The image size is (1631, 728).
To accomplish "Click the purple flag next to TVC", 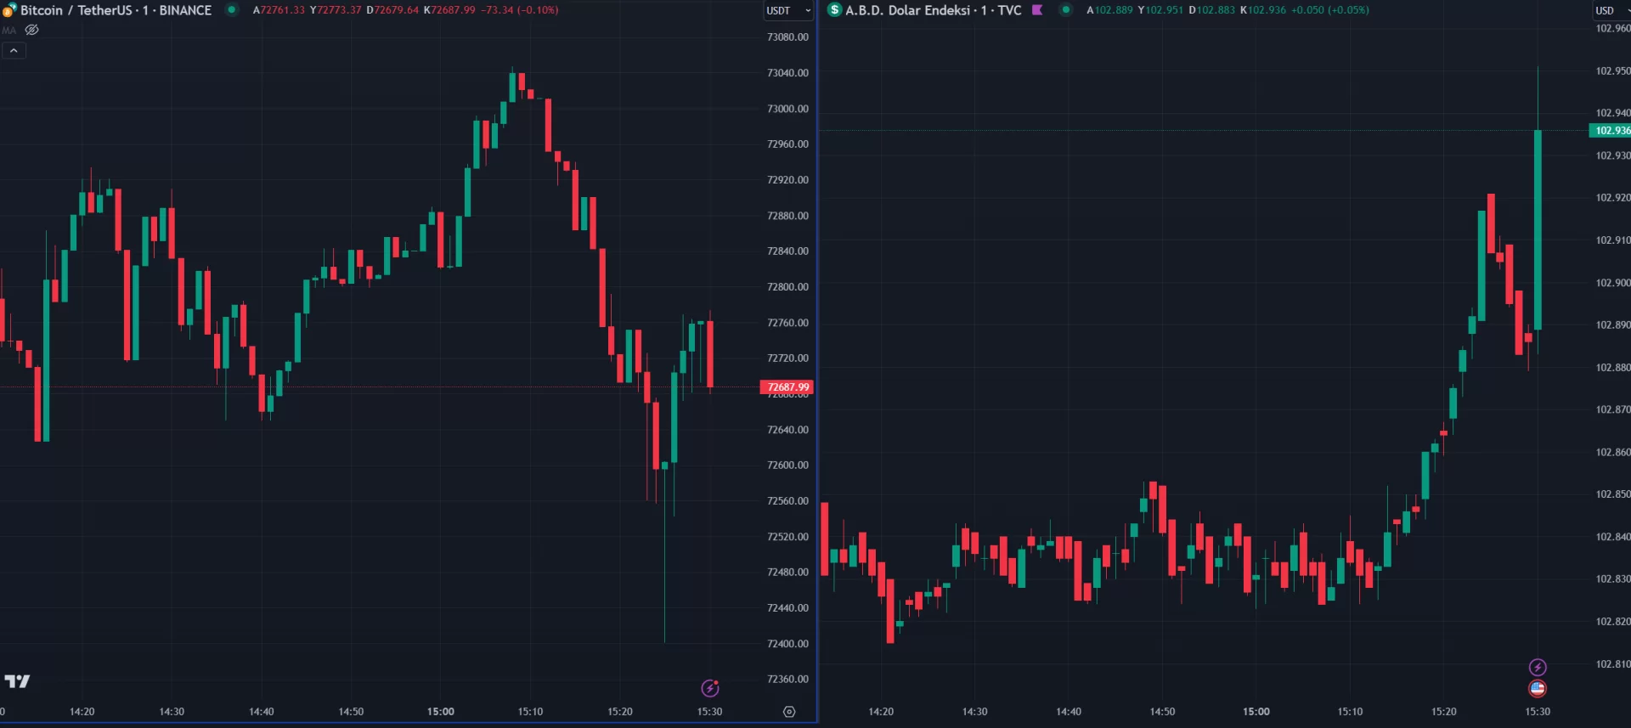I will point(1037,10).
